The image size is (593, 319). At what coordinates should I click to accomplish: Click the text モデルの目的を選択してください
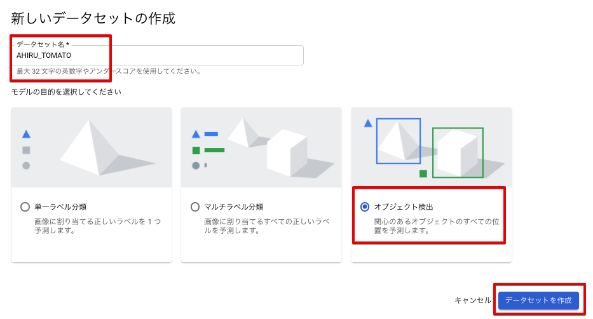point(66,92)
